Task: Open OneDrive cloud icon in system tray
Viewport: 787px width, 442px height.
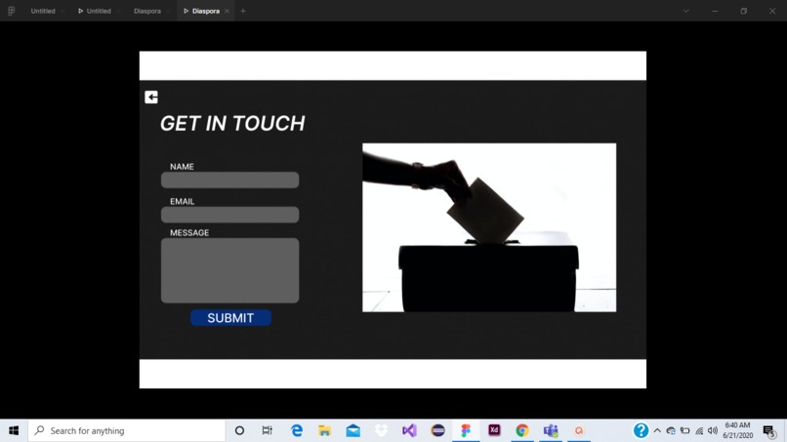Action: (671, 430)
